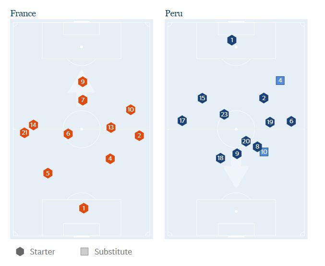This screenshot has width=325, height=266.
Task: Select Peru substitute 4 square
Action: tap(280, 81)
